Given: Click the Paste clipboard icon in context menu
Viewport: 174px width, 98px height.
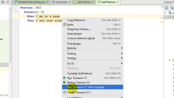Looking at the screenshot, I should (64, 24).
